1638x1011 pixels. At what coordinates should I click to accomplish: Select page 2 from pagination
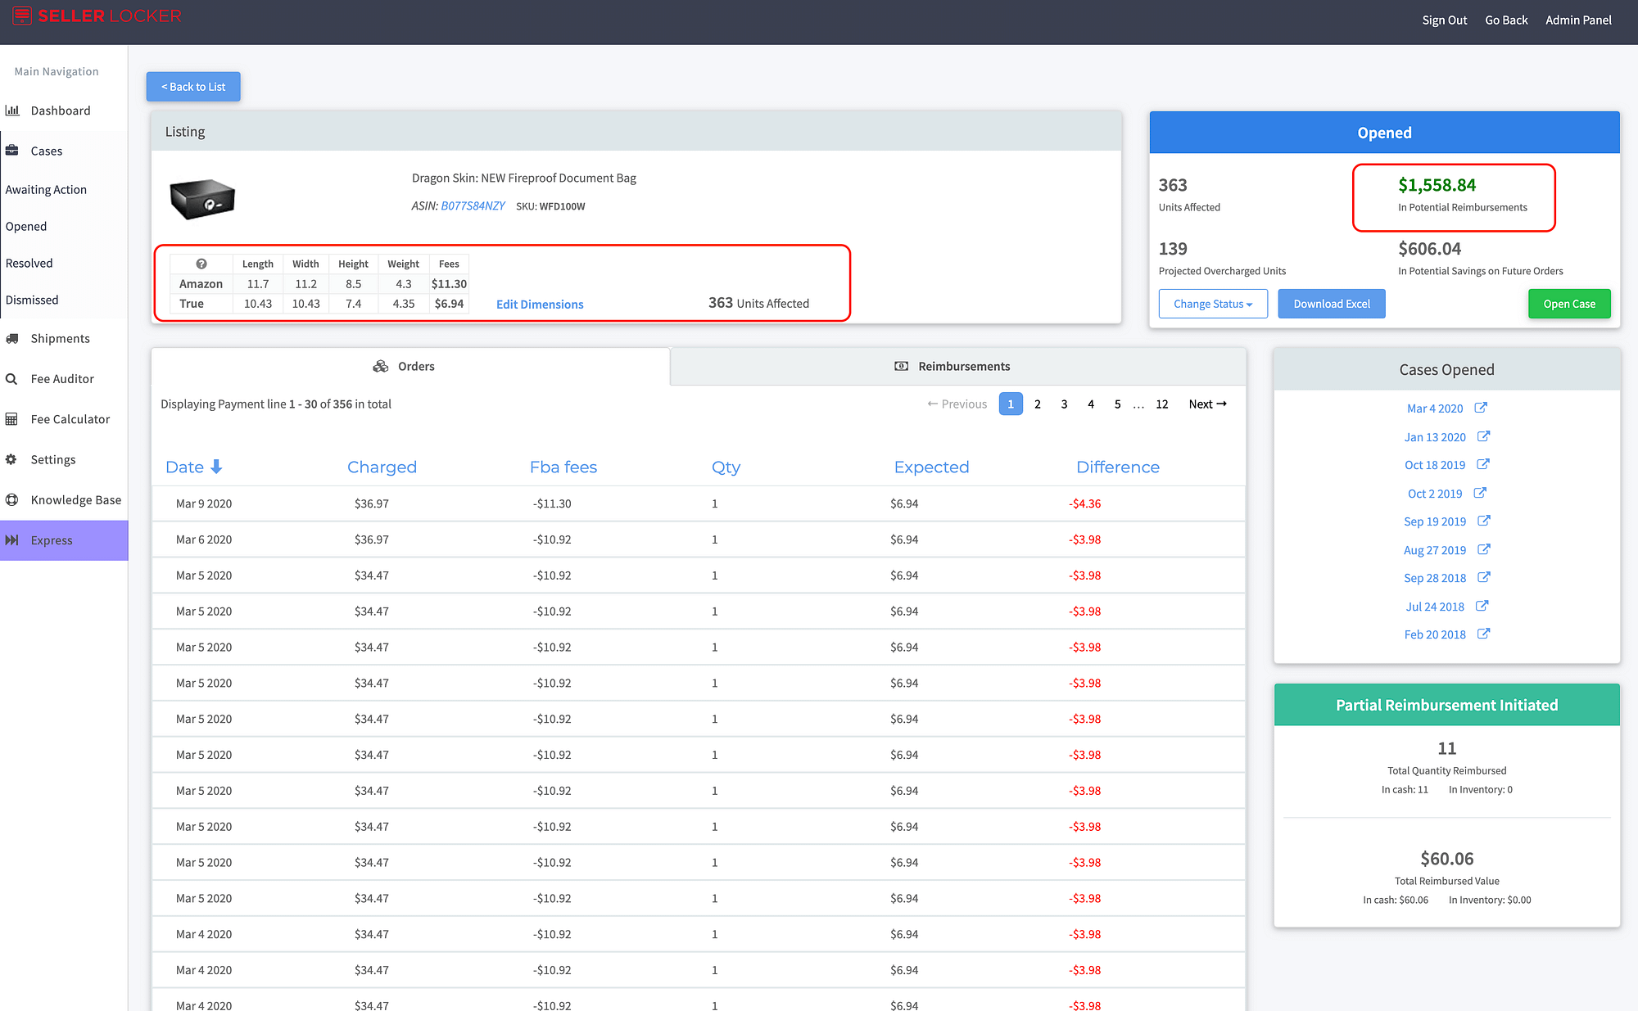(1038, 404)
